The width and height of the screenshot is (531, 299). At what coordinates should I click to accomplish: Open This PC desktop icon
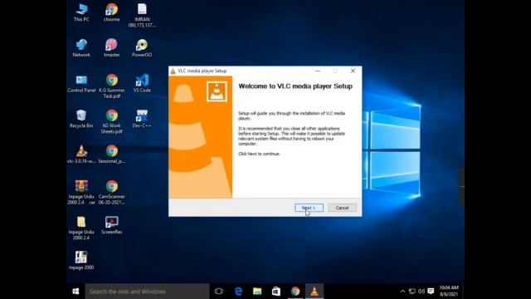tap(81, 12)
